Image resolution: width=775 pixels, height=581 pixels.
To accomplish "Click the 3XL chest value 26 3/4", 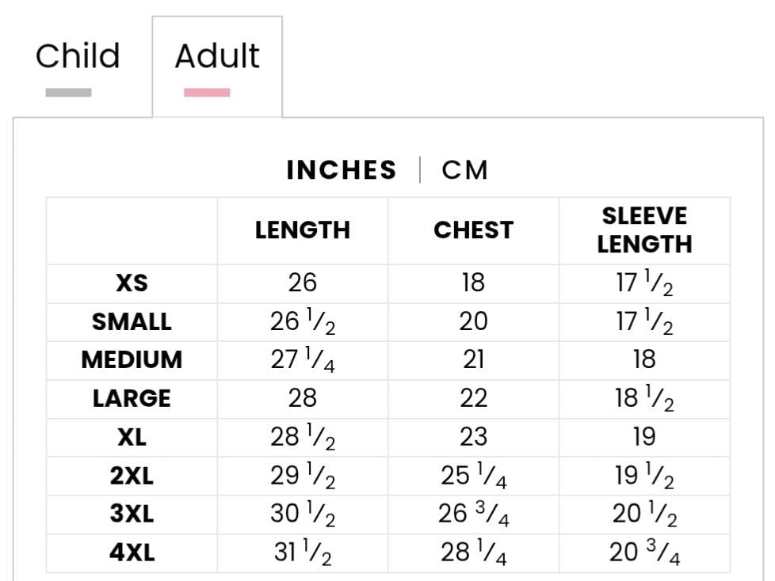I will (474, 514).
